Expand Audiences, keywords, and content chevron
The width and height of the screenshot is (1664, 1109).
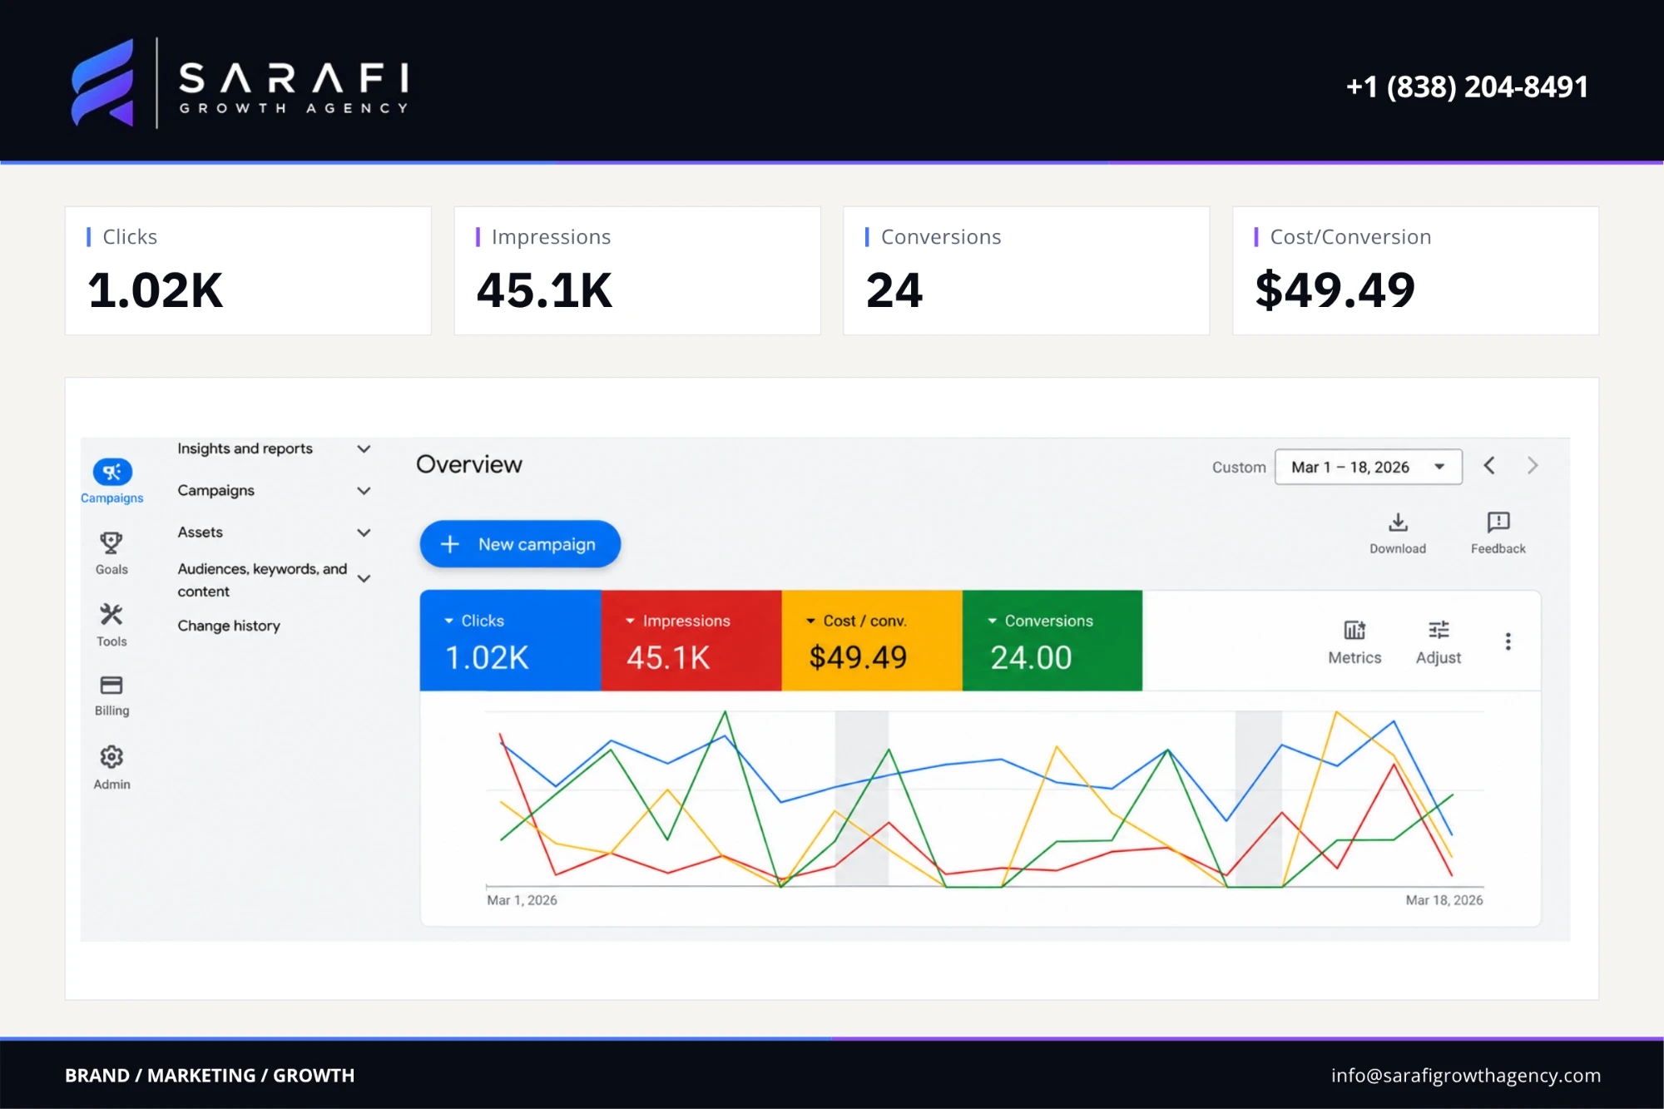364,578
